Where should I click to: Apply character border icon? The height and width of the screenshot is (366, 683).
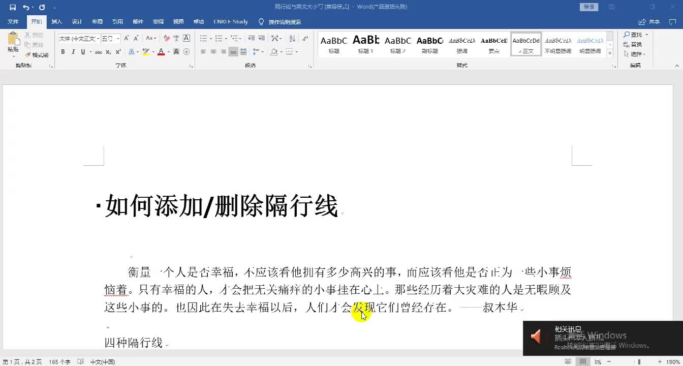(x=187, y=38)
